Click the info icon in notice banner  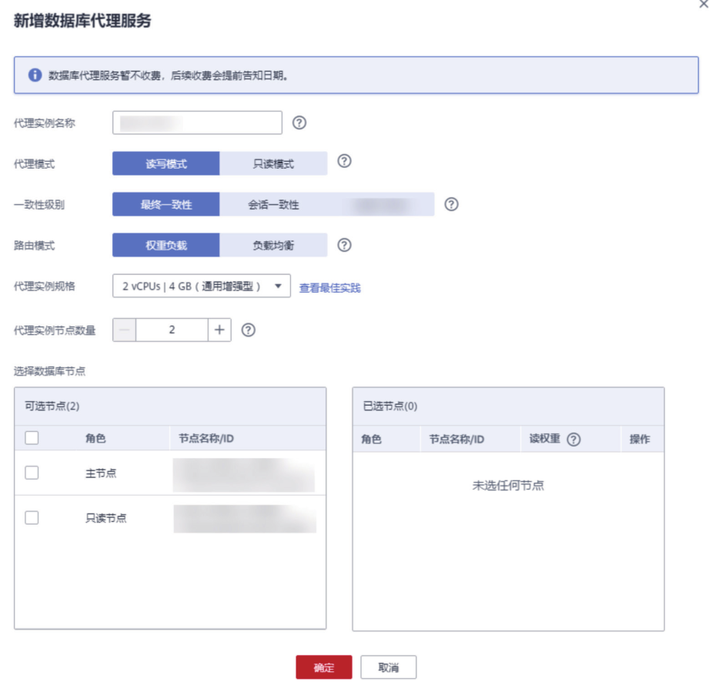click(x=35, y=75)
